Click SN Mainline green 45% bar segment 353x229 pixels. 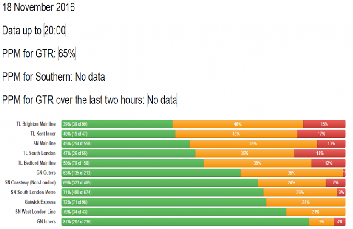tap(125, 144)
